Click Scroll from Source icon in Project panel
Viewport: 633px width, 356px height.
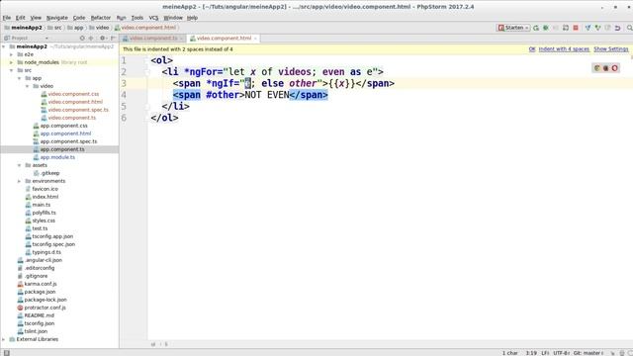pos(82,38)
